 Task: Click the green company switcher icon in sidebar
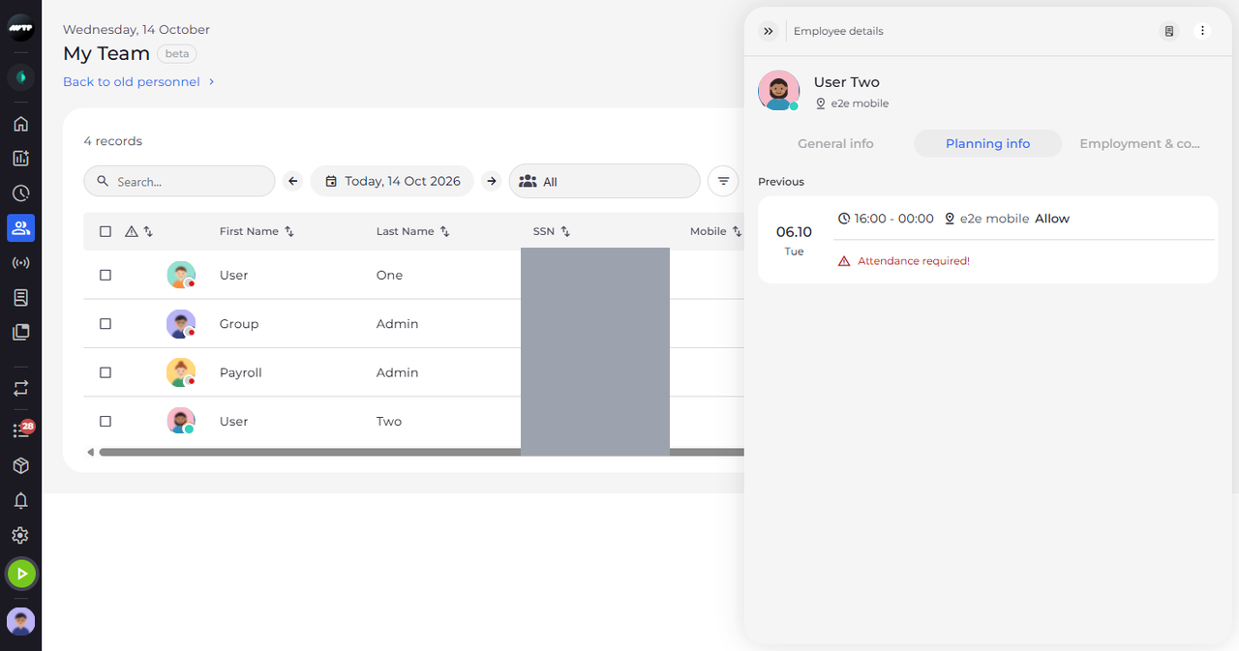[x=20, y=76]
